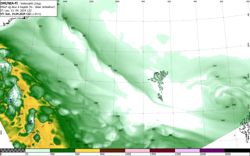Image resolution: width=250 pixels, height=156 pixels.
Task: Click the CAPE value '300' on the map
Action: point(170,135)
